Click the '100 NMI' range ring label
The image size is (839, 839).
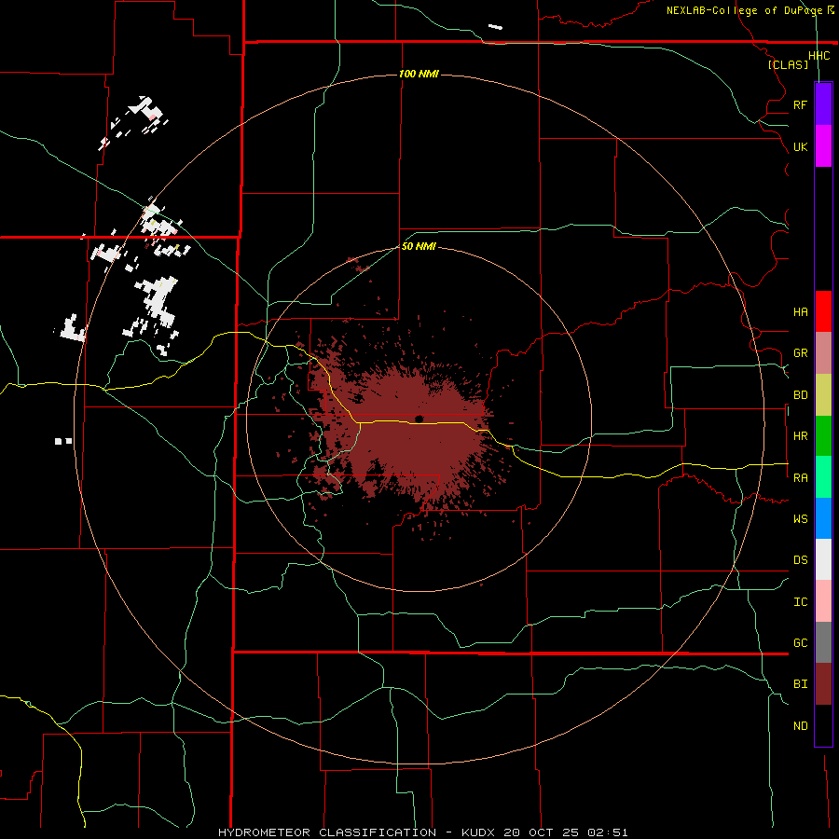[419, 74]
